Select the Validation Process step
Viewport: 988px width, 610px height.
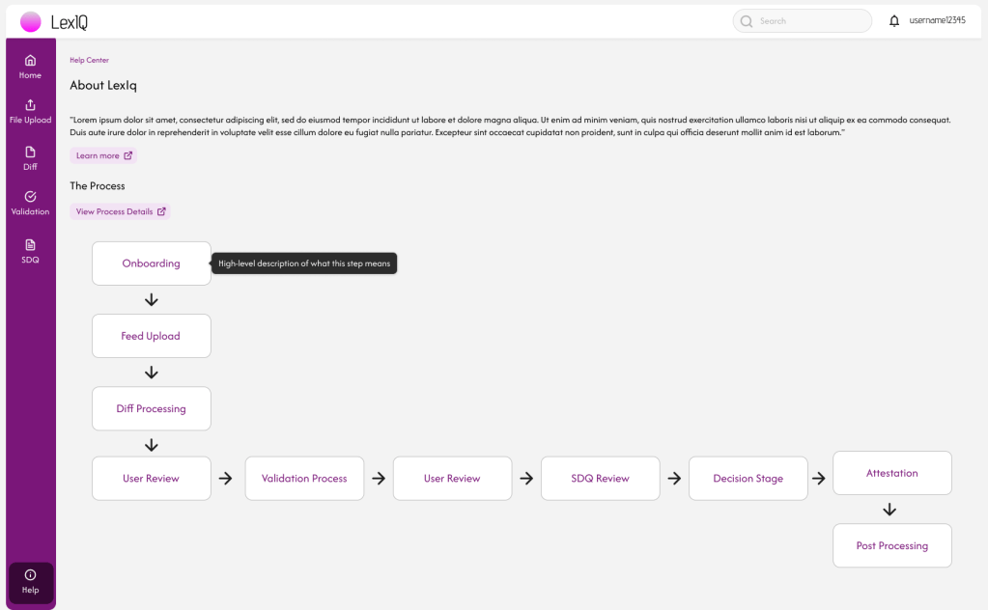click(x=304, y=479)
